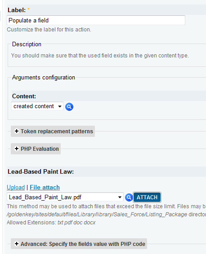The image size is (206, 254).
Task: Click the plus icon before Advanced PHP code section
Action: point(17,244)
